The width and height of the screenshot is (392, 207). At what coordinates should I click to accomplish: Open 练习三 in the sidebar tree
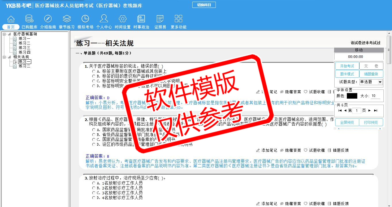pos(24,48)
